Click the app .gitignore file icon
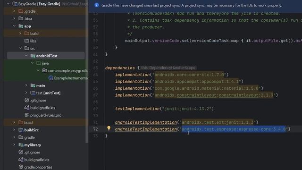Image resolution: width=302 pixels, height=170 pixels. click(x=27, y=100)
